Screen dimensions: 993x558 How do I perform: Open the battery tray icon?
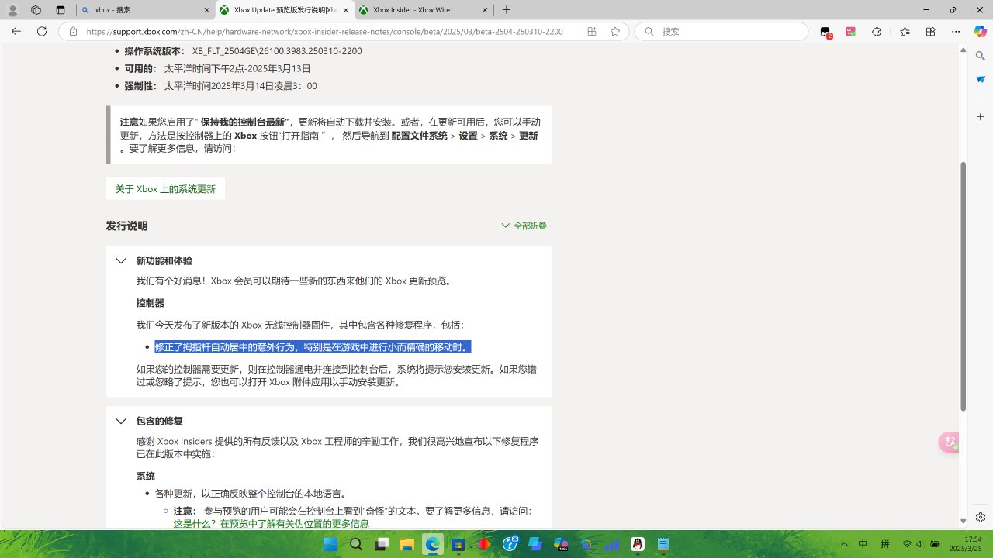coord(936,544)
